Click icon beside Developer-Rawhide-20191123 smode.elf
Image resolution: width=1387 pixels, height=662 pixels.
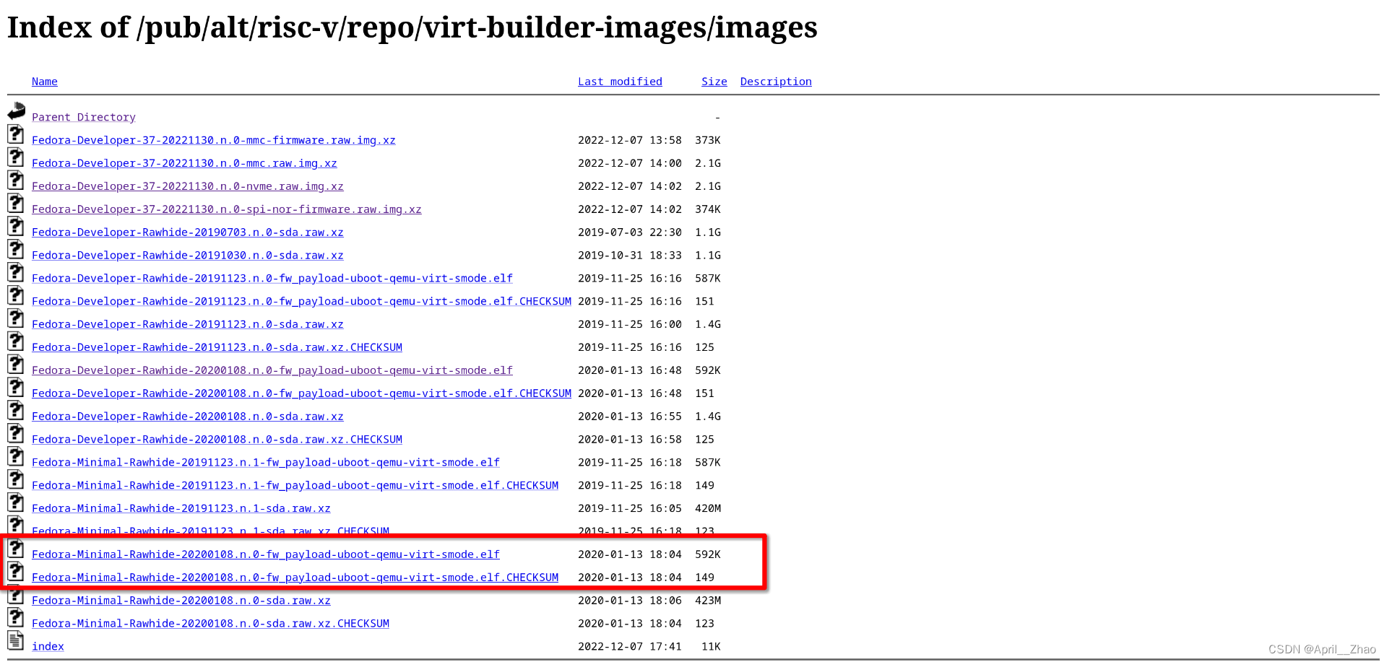point(16,273)
